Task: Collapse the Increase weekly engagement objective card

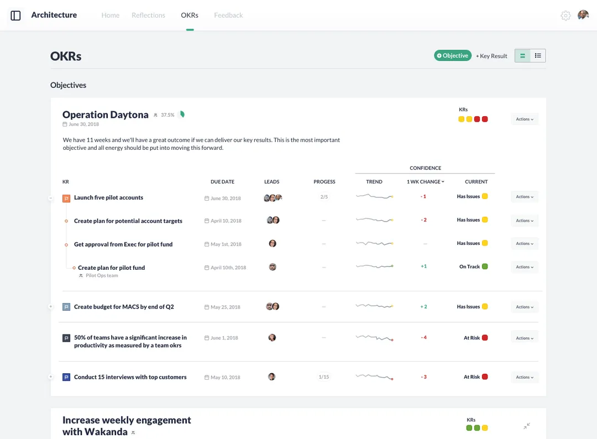Action: 527,426
